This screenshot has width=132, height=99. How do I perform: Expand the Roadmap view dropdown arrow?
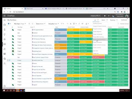pyautogui.click(x=117, y=20)
